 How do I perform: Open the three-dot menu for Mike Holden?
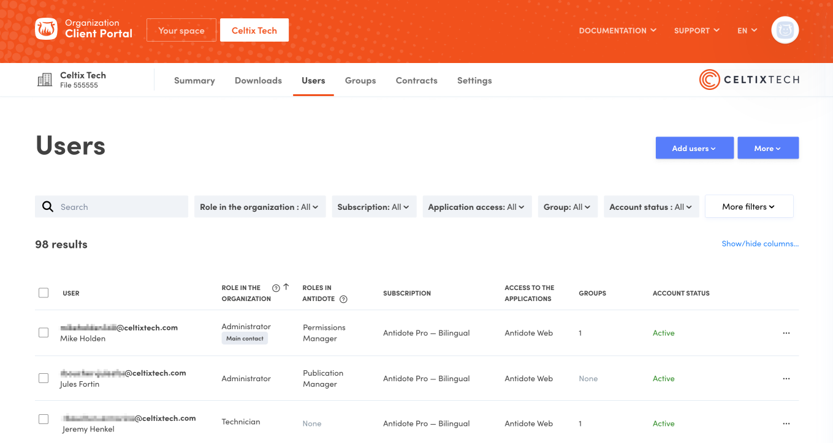point(786,333)
